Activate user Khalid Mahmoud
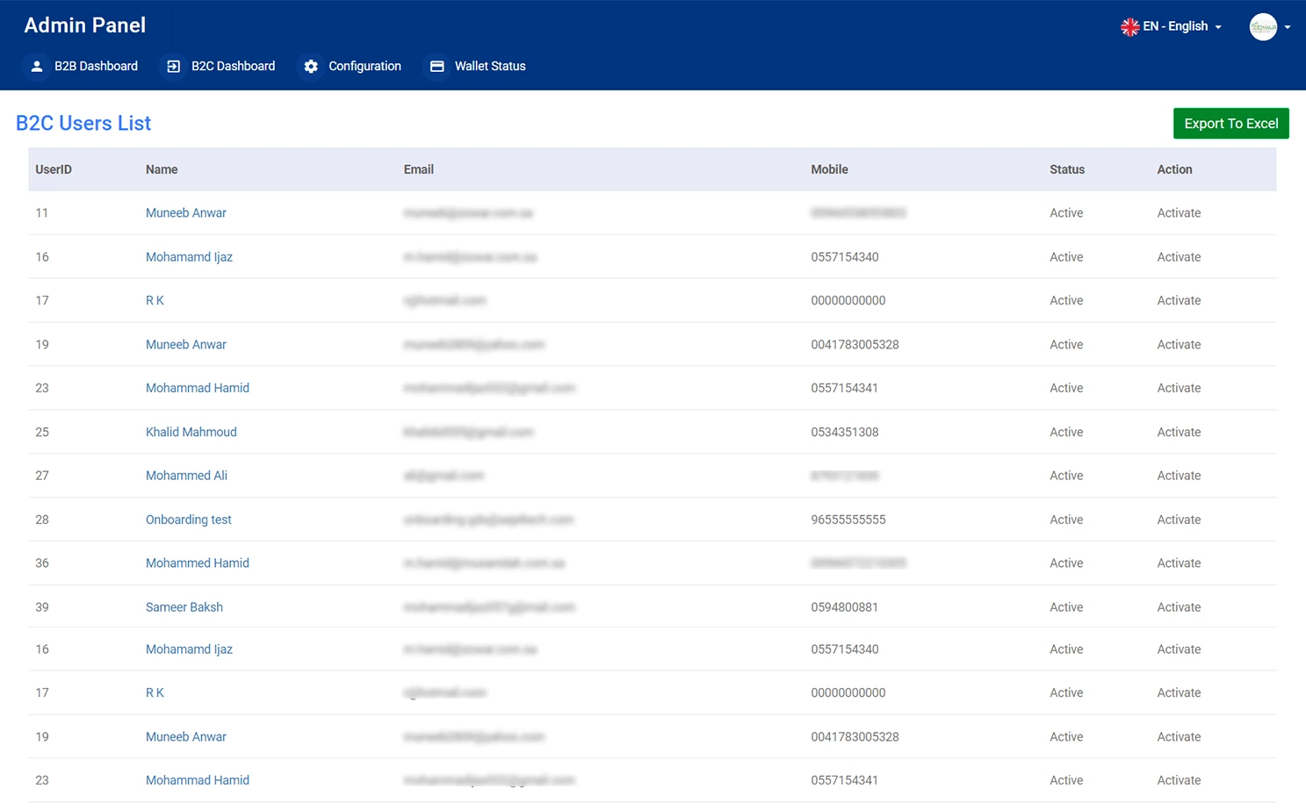 [1179, 432]
